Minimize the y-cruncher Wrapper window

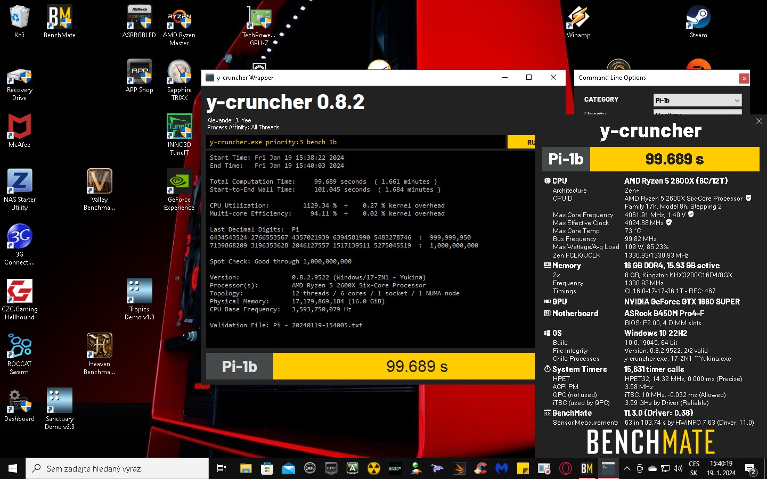coord(504,77)
